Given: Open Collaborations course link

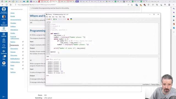Looking at the screenshot, I should (x=15, y=62).
